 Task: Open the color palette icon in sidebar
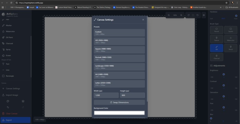tap(8, 101)
